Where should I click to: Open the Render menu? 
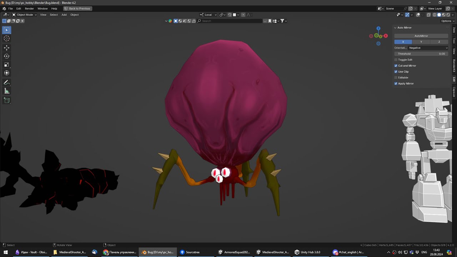coord(29,9)
